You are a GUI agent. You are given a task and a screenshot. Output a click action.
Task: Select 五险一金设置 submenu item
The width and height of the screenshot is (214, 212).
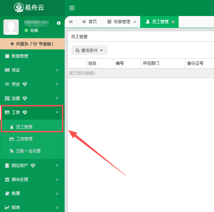(28, 151)
